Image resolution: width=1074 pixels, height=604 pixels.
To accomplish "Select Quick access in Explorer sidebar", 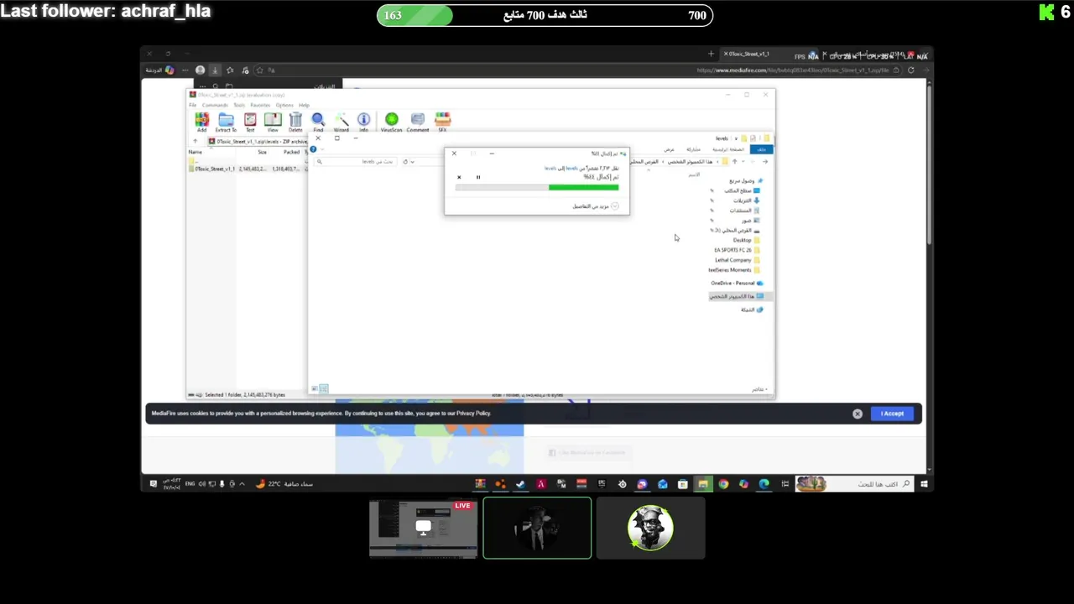I will (x=744, y=180).
